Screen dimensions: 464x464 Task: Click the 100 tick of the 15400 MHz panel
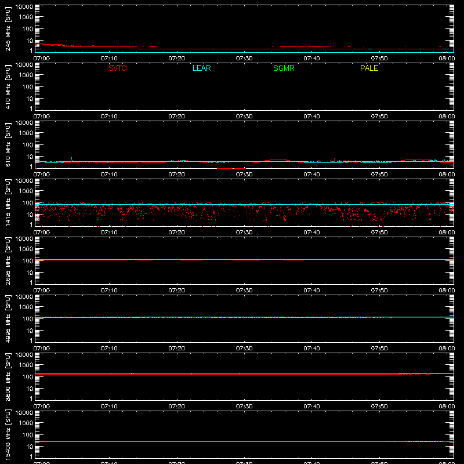28,435
